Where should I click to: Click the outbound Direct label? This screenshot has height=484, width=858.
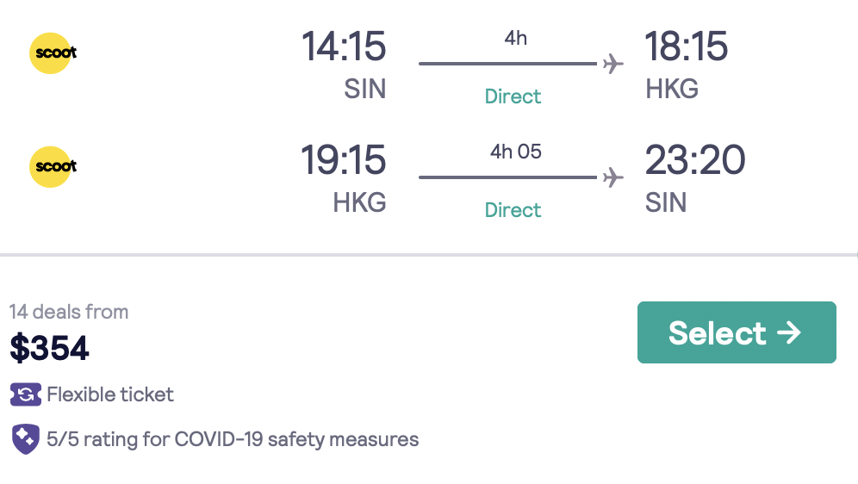(513, 96)
